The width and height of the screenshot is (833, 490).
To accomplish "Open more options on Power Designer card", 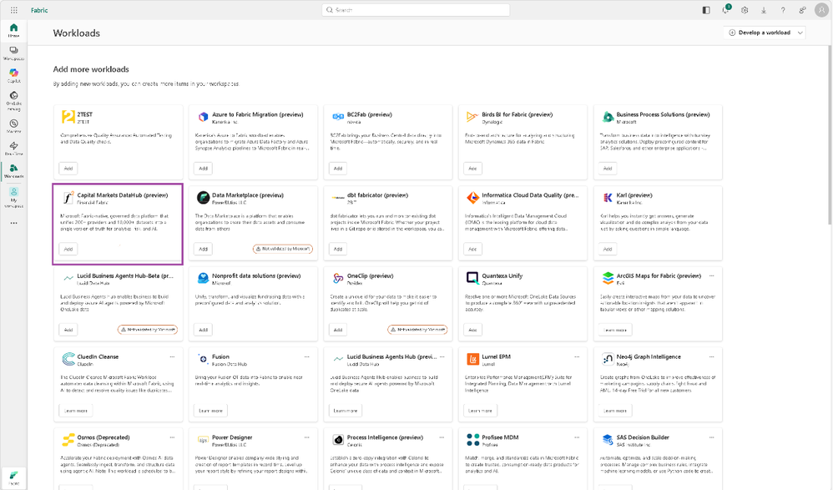I will click(306, 437).
